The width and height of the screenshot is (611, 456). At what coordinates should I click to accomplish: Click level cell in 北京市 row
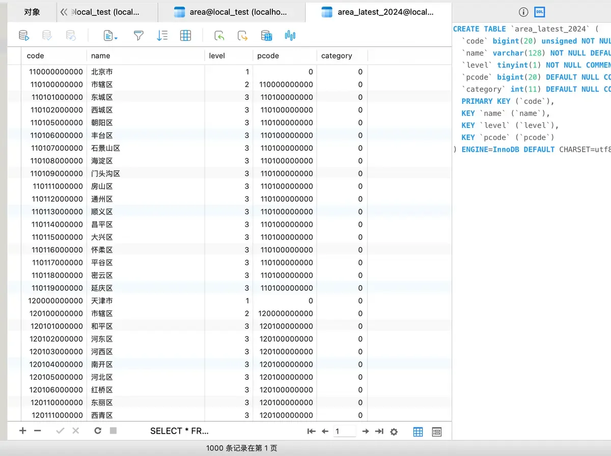click(229, 72)
